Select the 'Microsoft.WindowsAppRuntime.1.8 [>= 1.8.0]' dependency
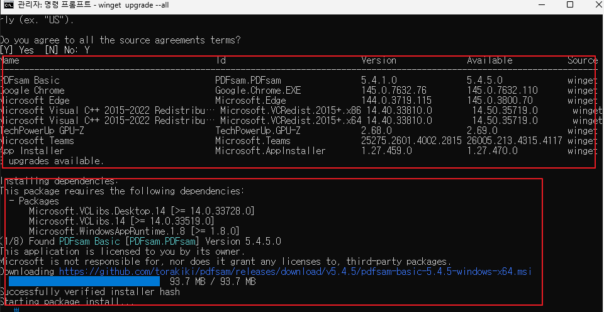The width and height of the screenshot is (604, 312). tap(135, 231)
